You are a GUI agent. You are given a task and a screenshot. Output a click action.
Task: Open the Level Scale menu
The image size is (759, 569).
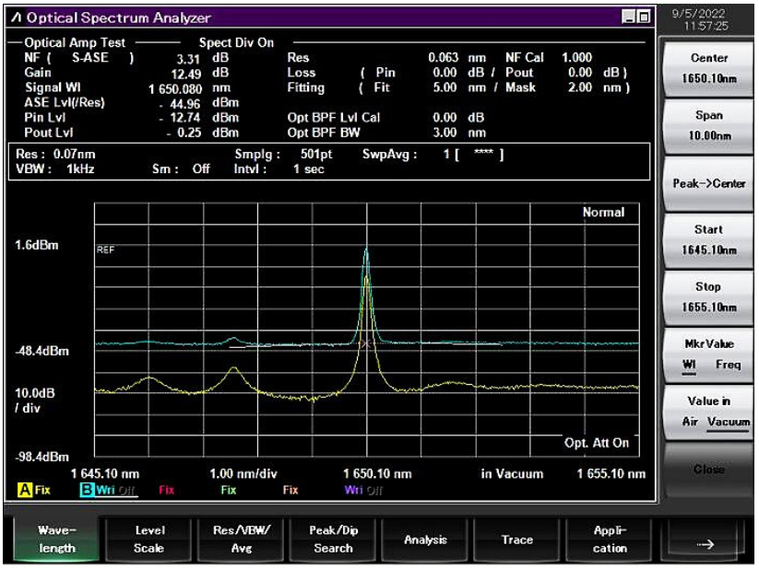[x=148, y=540]
